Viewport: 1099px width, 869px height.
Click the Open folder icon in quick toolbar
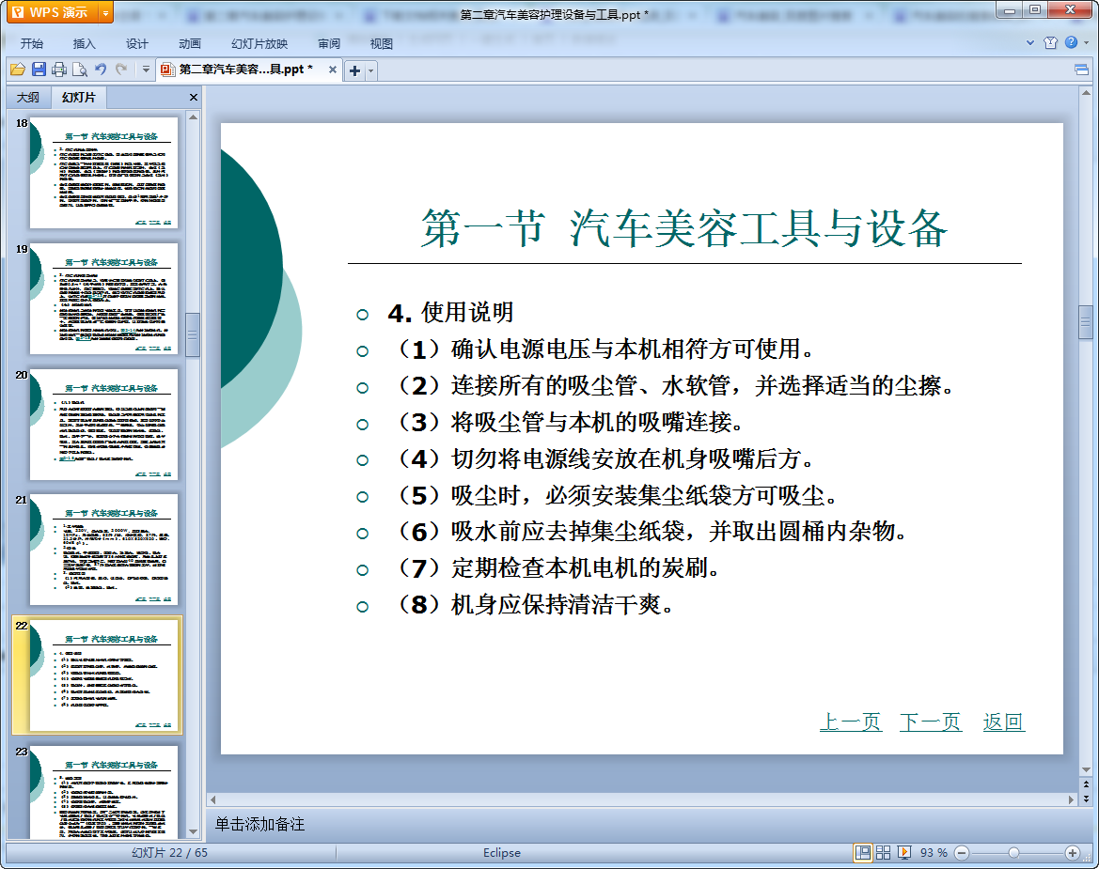click(x=17, y=70)
